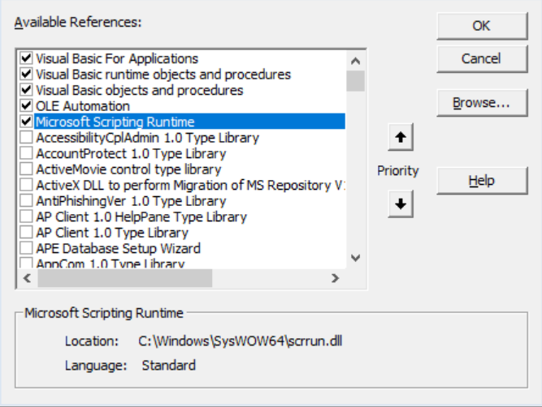Click the horizontal scroll right arrow
The image size is (542, 407).
334,278
